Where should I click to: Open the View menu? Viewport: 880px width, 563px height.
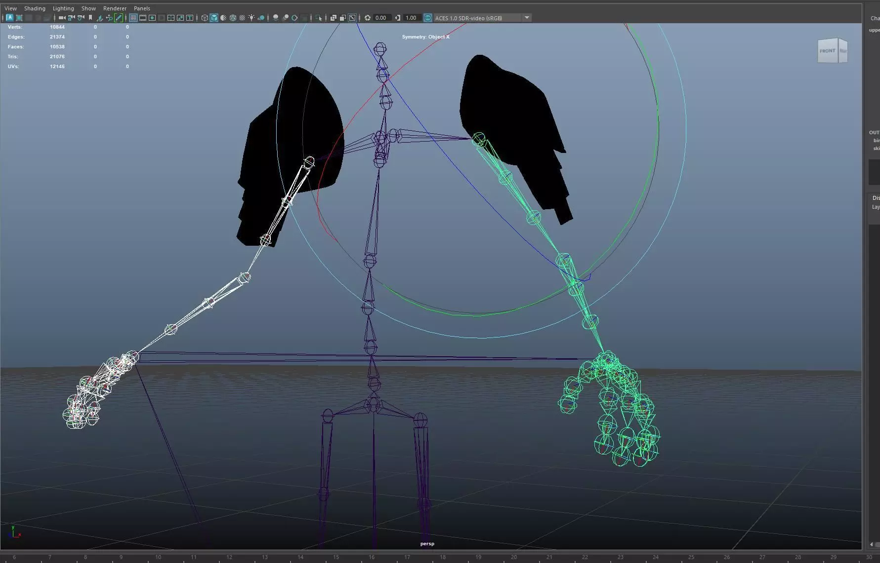point(10,8)
